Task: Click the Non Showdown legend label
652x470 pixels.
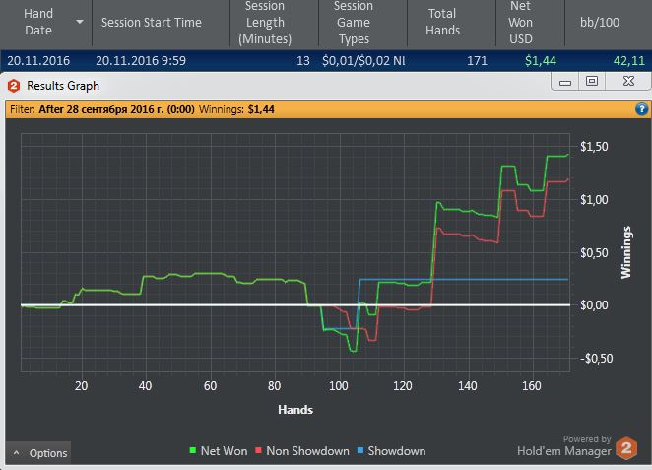Action: 307,451
